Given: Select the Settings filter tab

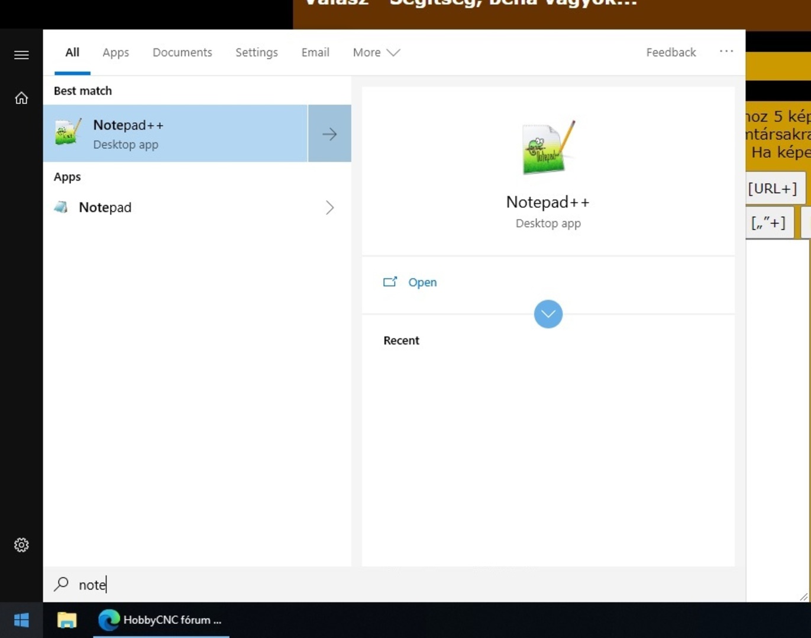Looking at the screenshot, I should pyautogui.click(x=256, y=53).
